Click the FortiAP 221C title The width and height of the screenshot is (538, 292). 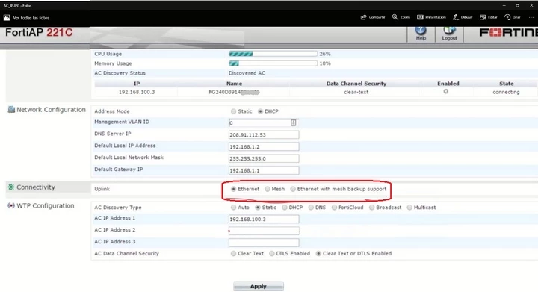39,33
